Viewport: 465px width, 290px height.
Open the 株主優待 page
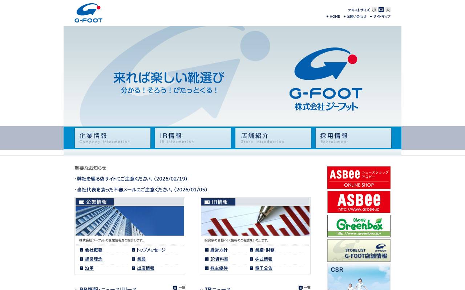[x=218, y=268]
